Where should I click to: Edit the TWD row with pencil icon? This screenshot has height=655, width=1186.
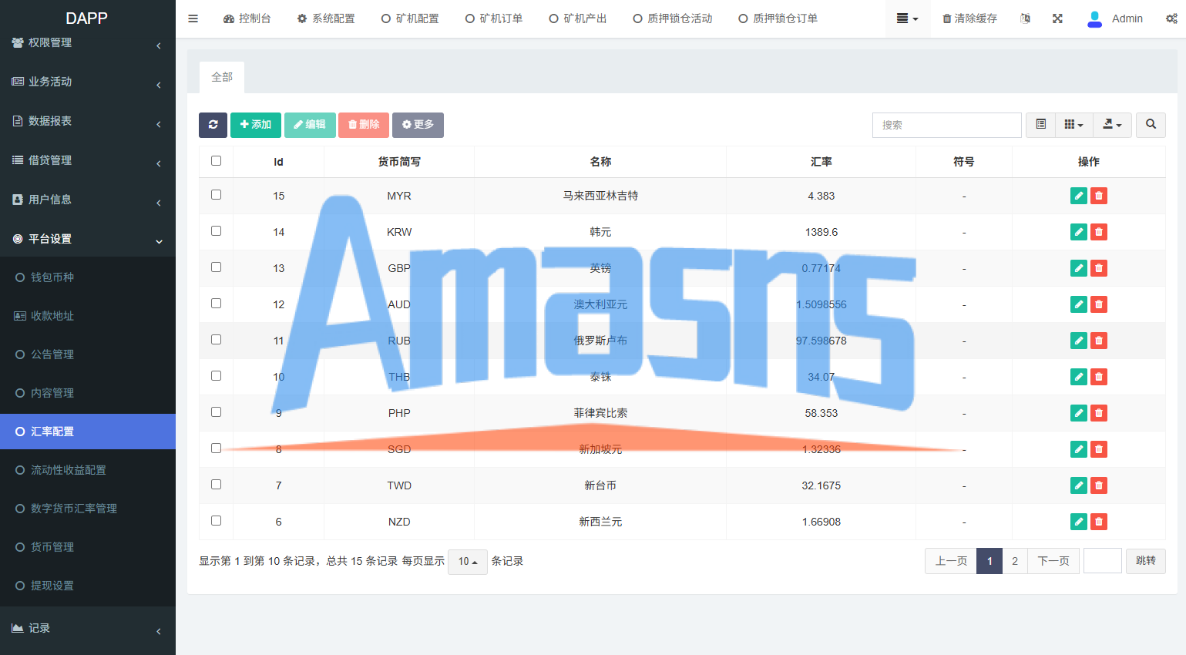1079,485
